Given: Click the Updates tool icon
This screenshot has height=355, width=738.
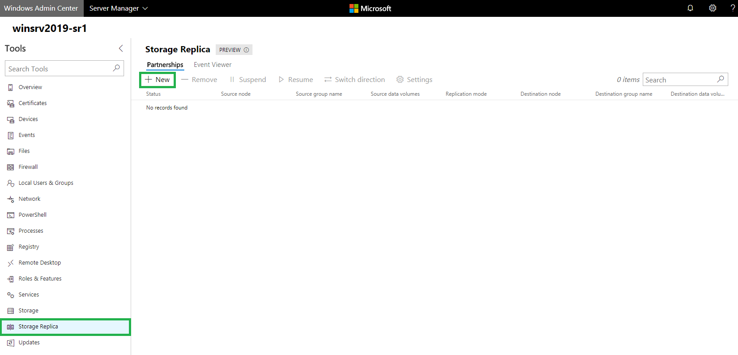Looking at the screenshot, I should (11, 343).
